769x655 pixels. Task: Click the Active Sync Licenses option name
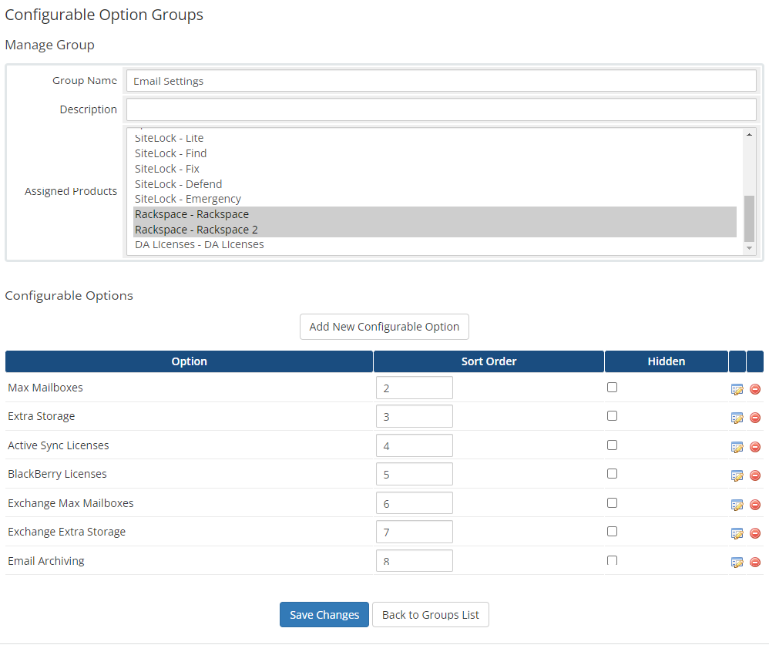click(x=59, y=445)
